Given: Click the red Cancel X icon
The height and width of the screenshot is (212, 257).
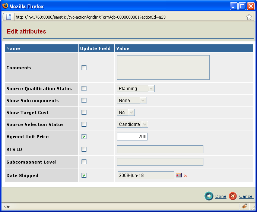Looking at the screenshot, I should 233,196.
